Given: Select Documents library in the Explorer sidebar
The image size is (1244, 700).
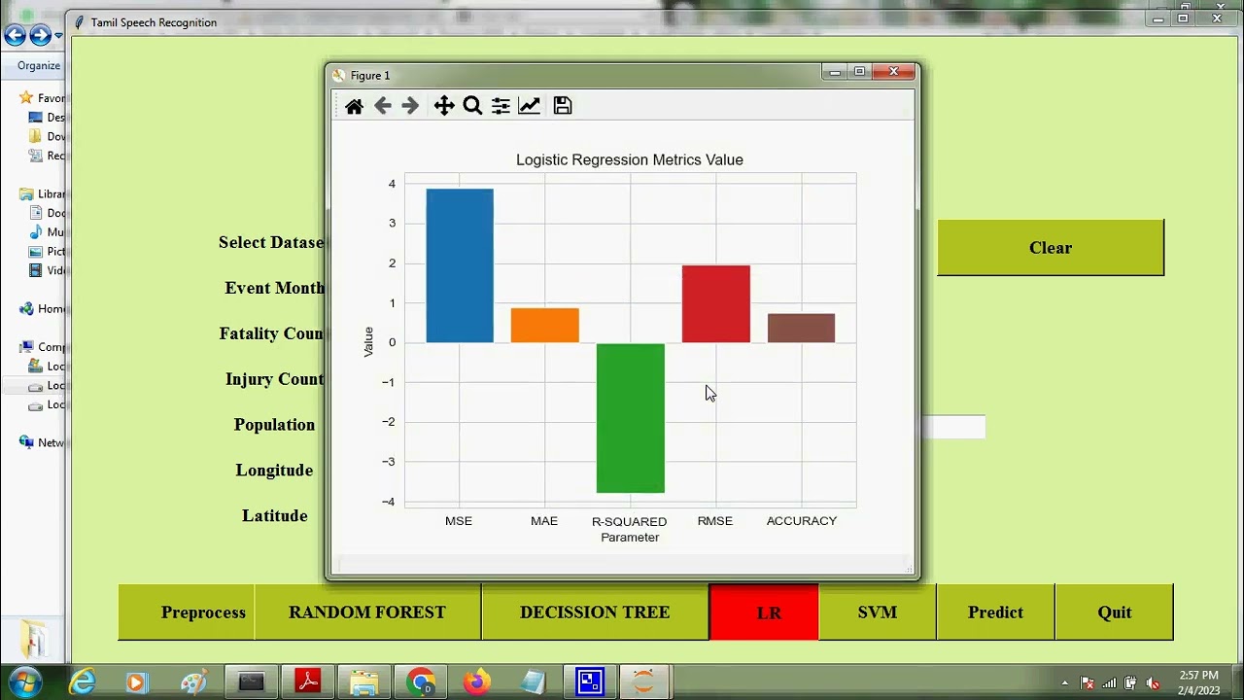Looking at the screenshot, I should point(47,213).
